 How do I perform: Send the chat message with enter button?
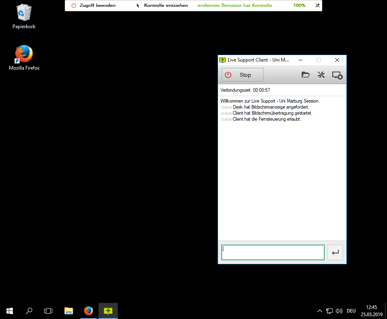click(x=335, y=252)
